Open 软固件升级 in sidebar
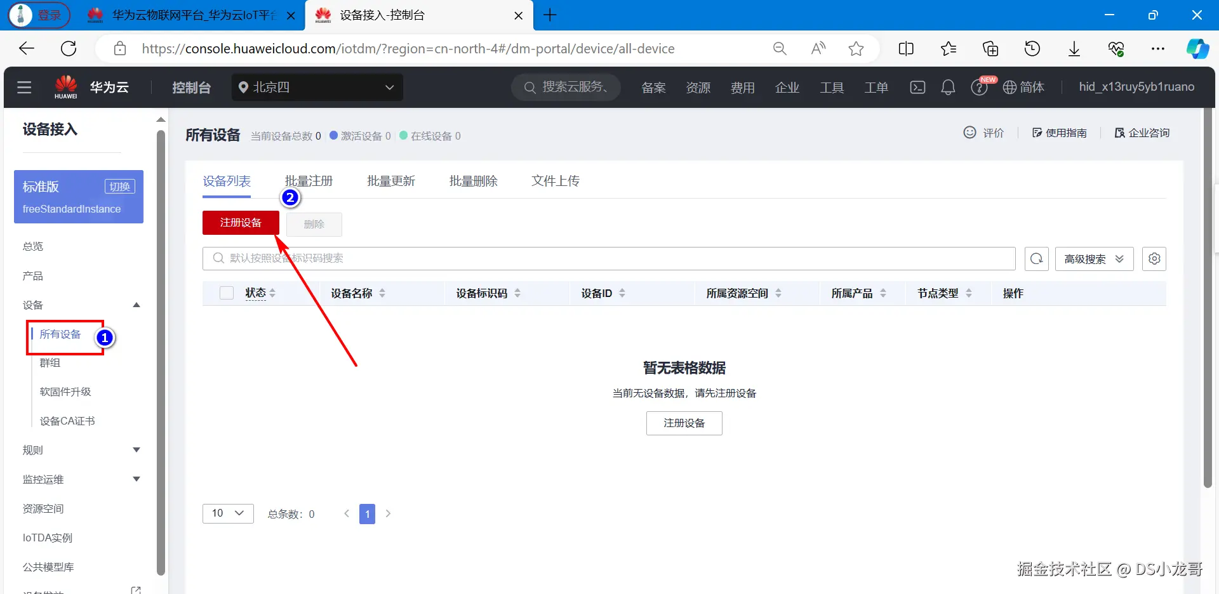This screenshot has width=1219, height=594. tap(65, 392)
